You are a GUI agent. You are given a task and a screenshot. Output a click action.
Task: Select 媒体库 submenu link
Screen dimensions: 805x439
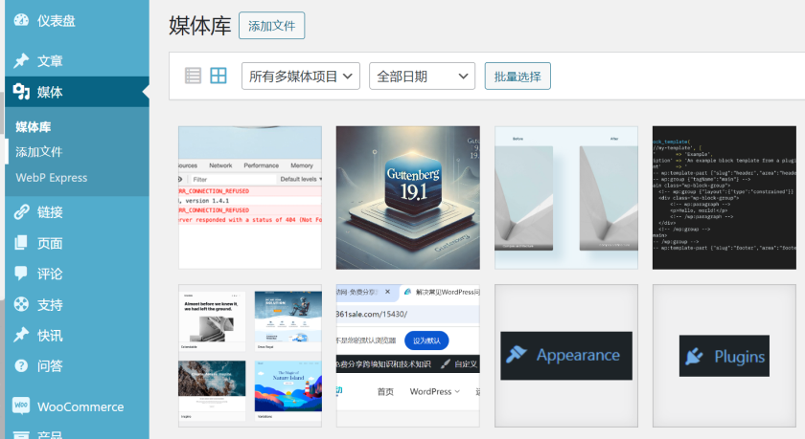coord(34,127)
